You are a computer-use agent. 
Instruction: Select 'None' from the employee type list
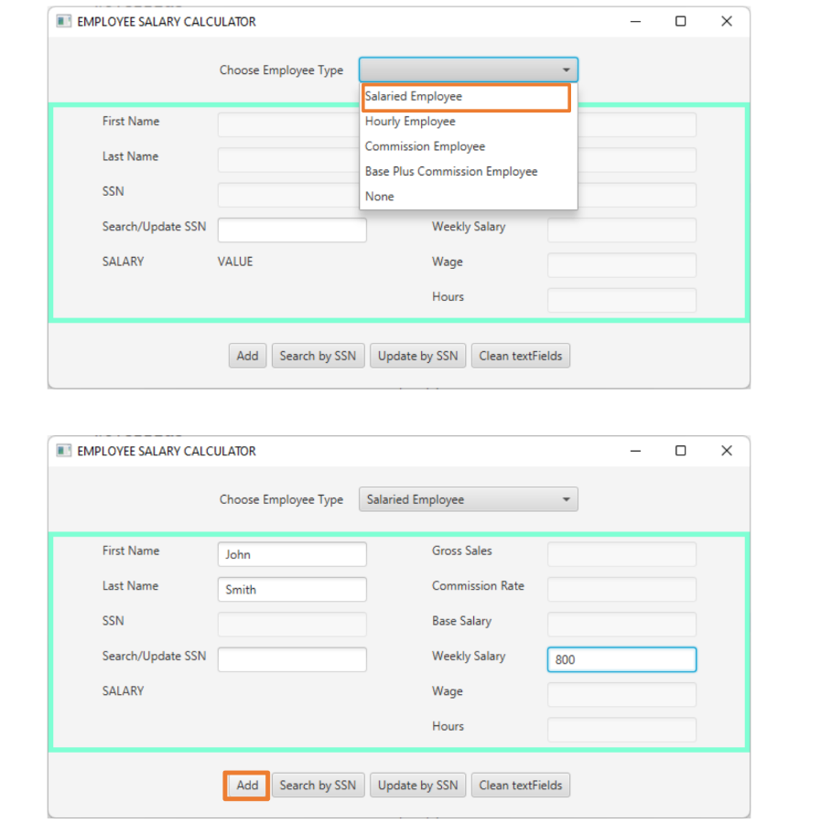(379, 196)
